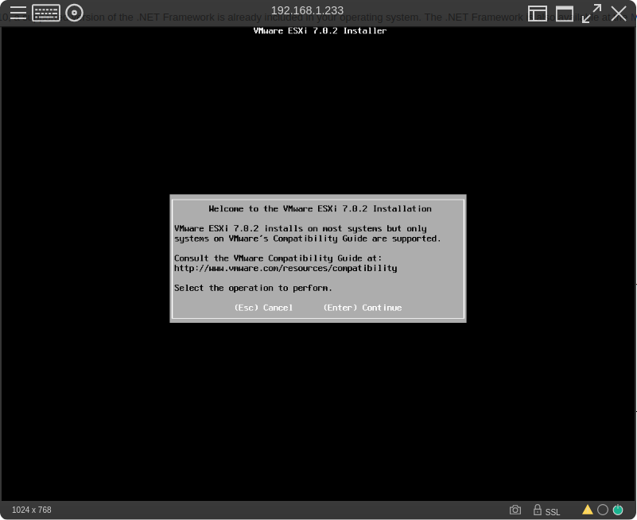Click the green power button icon
This screenshot has width=637, height=520.
[618, 510]
